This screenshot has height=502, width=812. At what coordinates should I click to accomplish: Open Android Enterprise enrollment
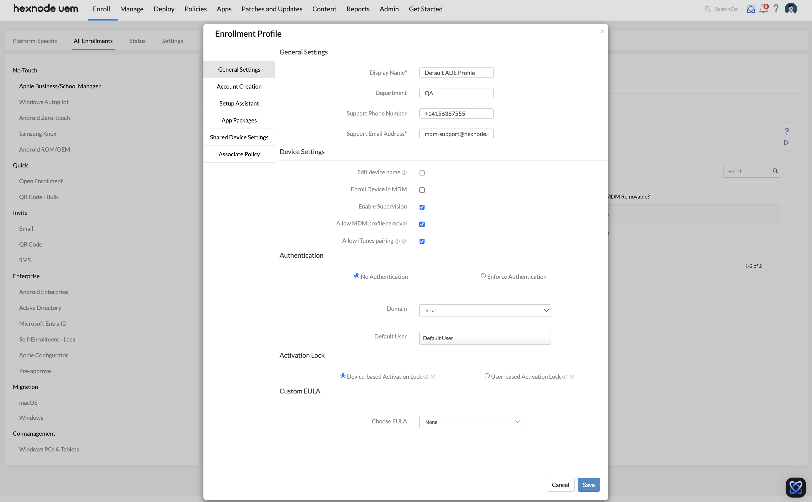(x=44, y=292)
